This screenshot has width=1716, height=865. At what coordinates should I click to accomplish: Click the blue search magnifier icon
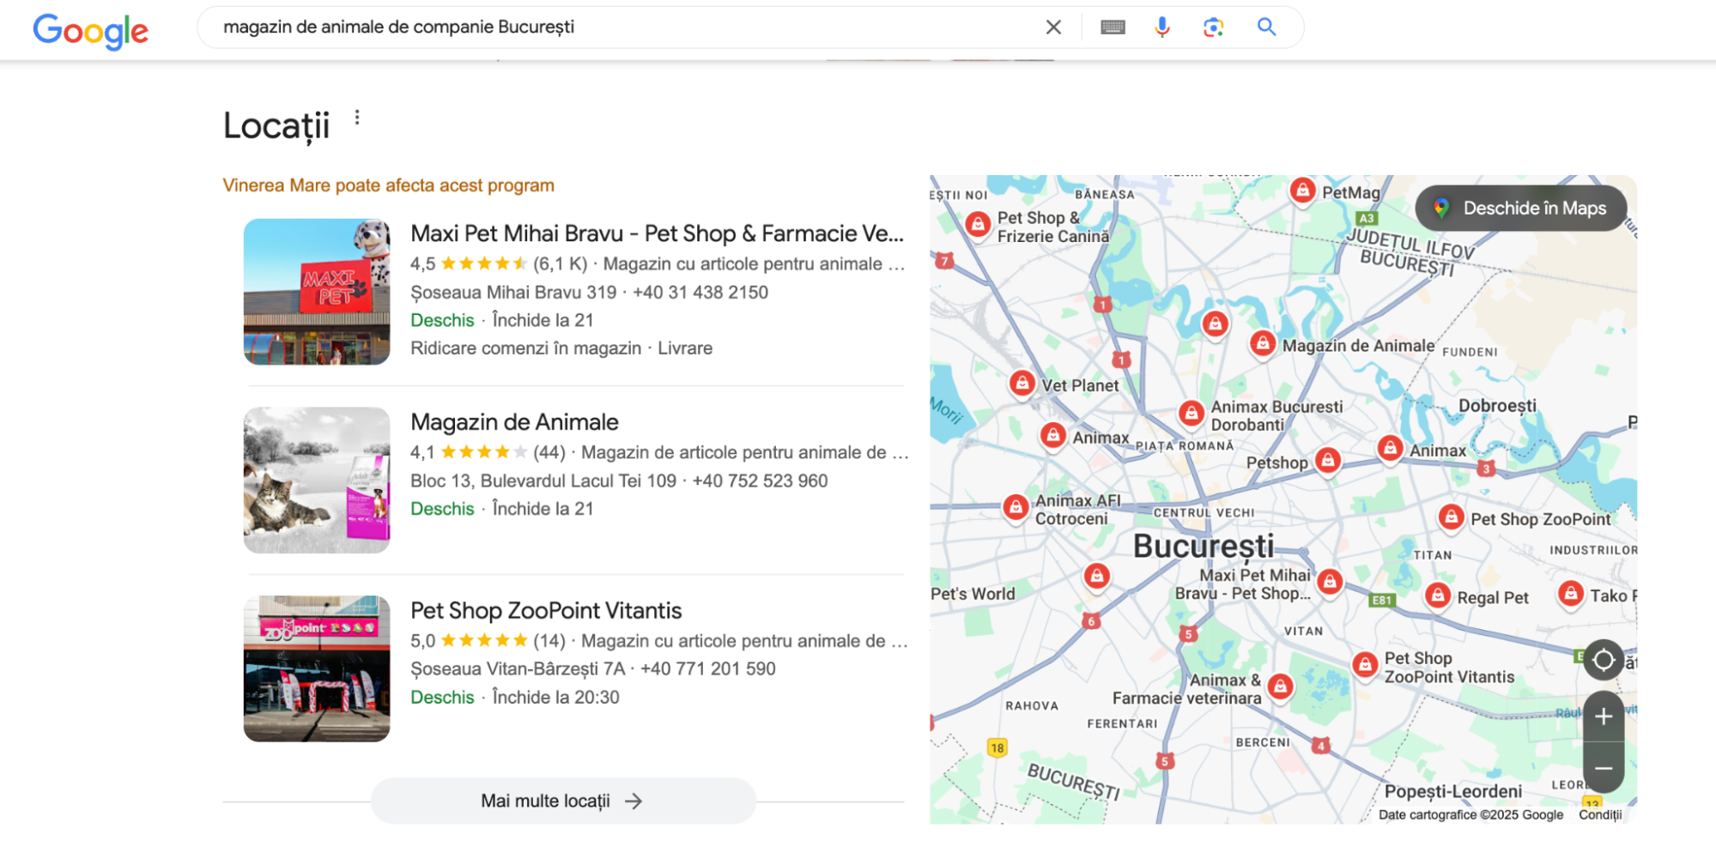point(1266,27)
